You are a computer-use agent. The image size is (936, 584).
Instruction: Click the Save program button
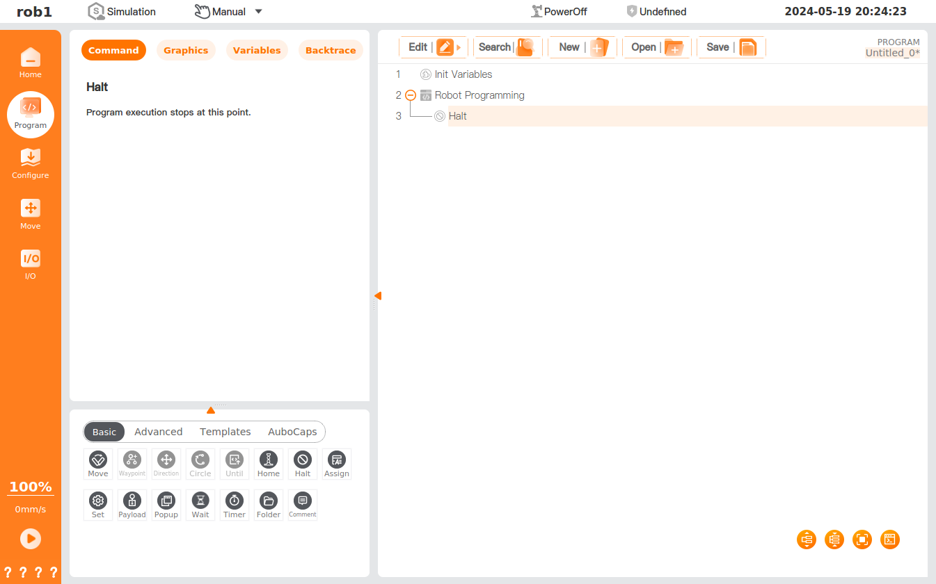tap(731, 47)
